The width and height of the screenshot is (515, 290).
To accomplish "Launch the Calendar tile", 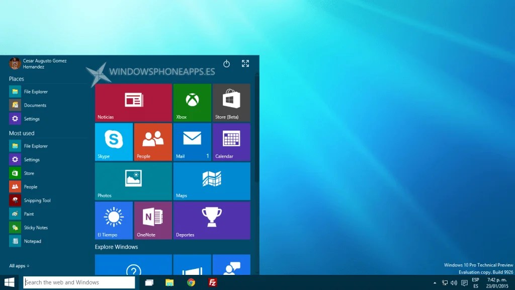I will [x=231, y=142].
